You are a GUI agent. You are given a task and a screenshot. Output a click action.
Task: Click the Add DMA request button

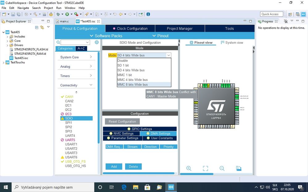click(114, 166)
